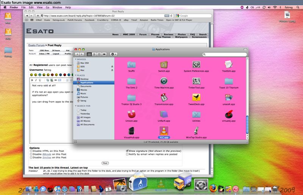303x195 pixels.
Task: Collapse the DEVICES sidebar section
Action: pos(75,59)
